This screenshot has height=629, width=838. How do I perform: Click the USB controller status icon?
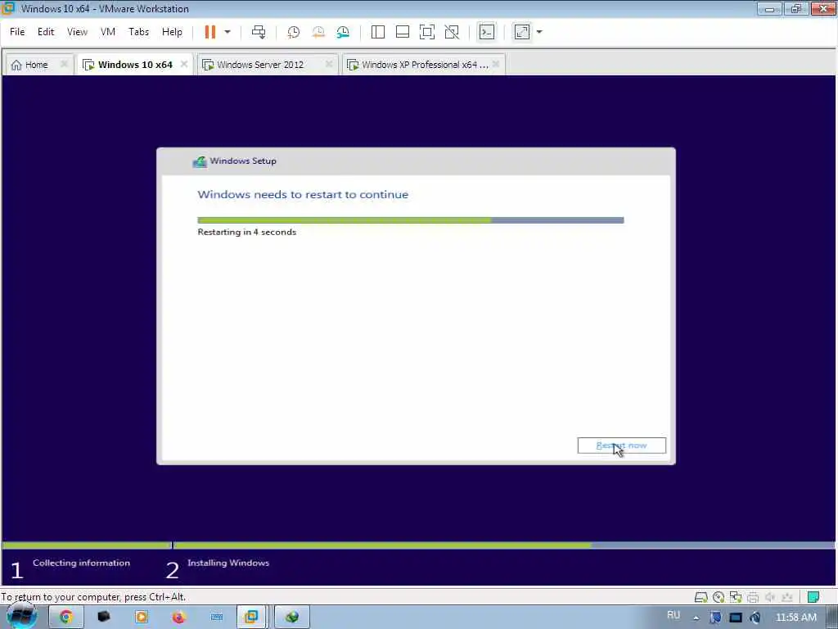(x=786, y=597)
